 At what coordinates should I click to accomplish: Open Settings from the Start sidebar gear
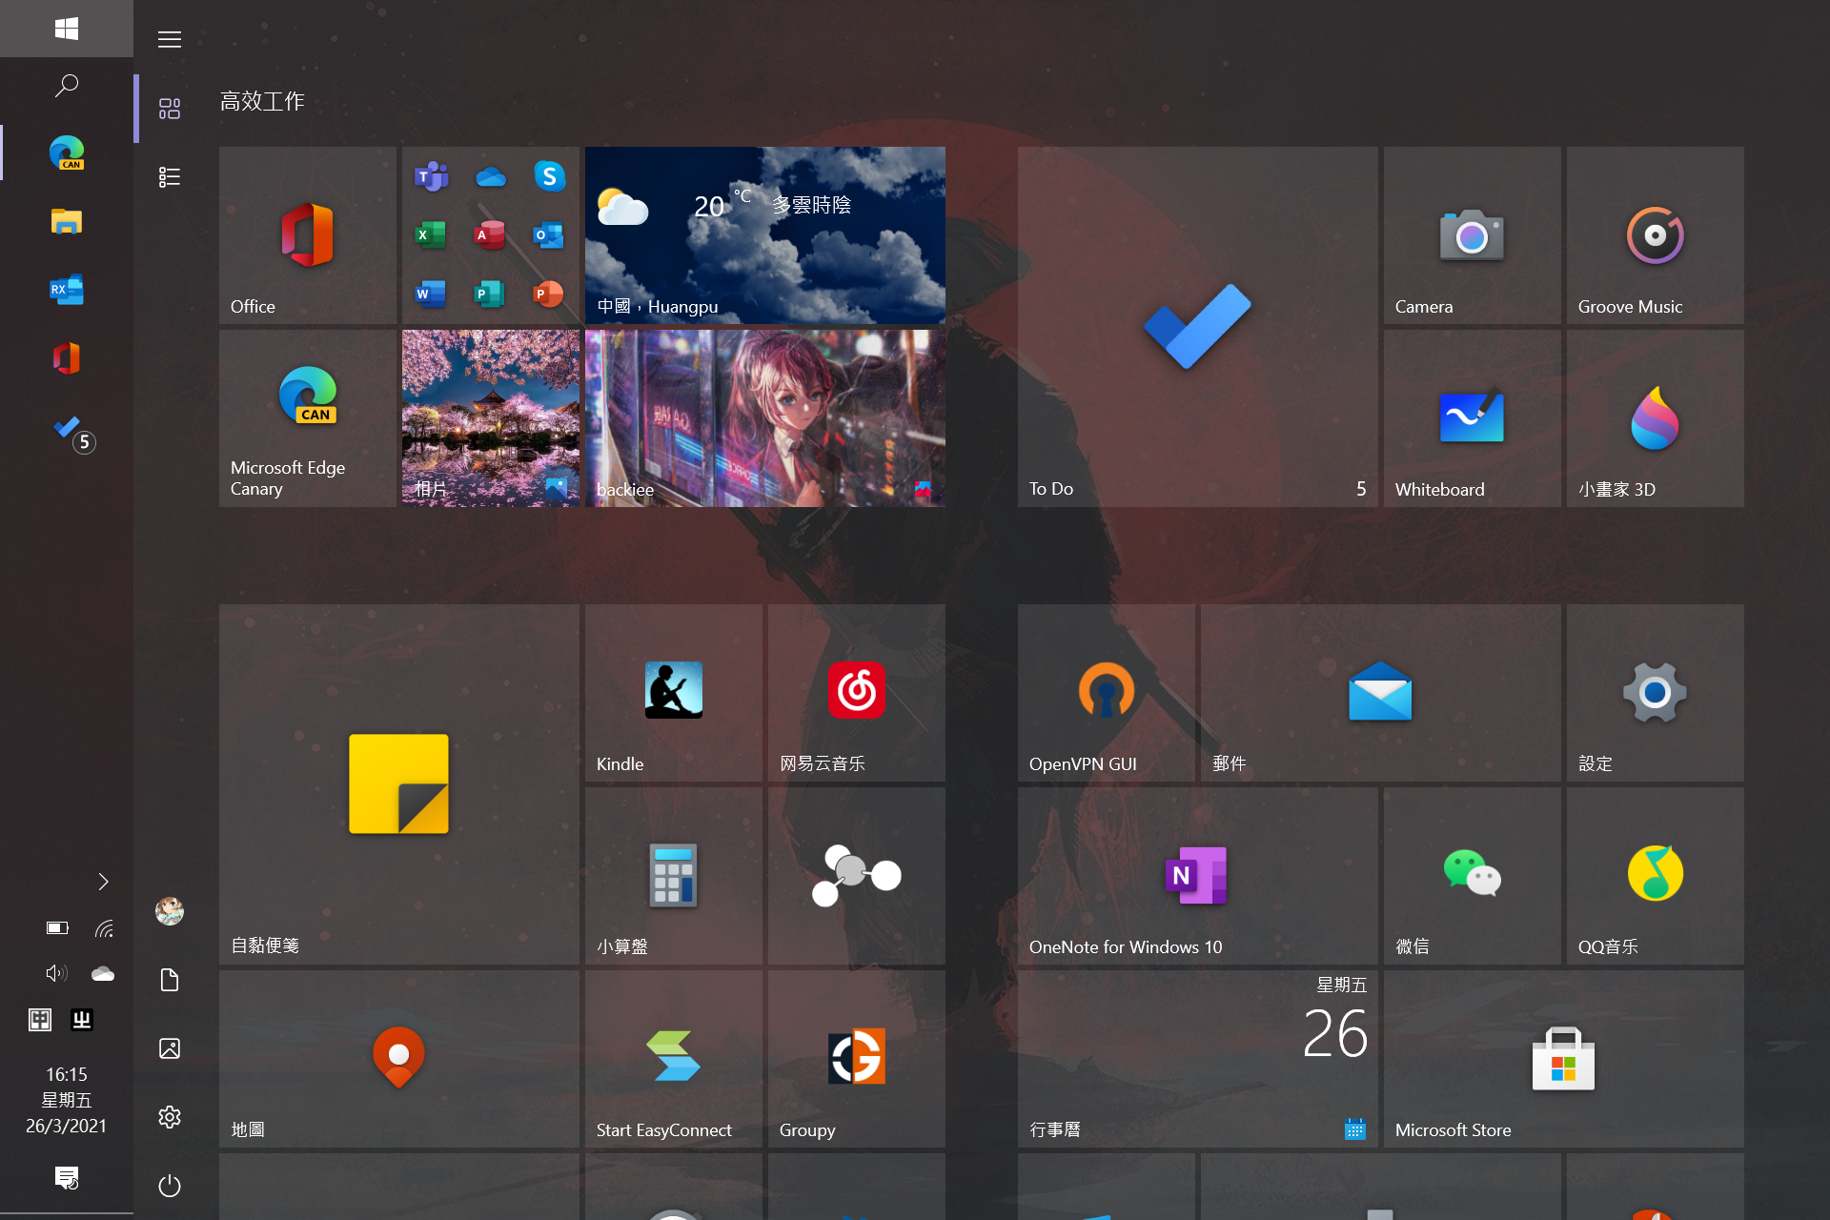(170, 1117)
